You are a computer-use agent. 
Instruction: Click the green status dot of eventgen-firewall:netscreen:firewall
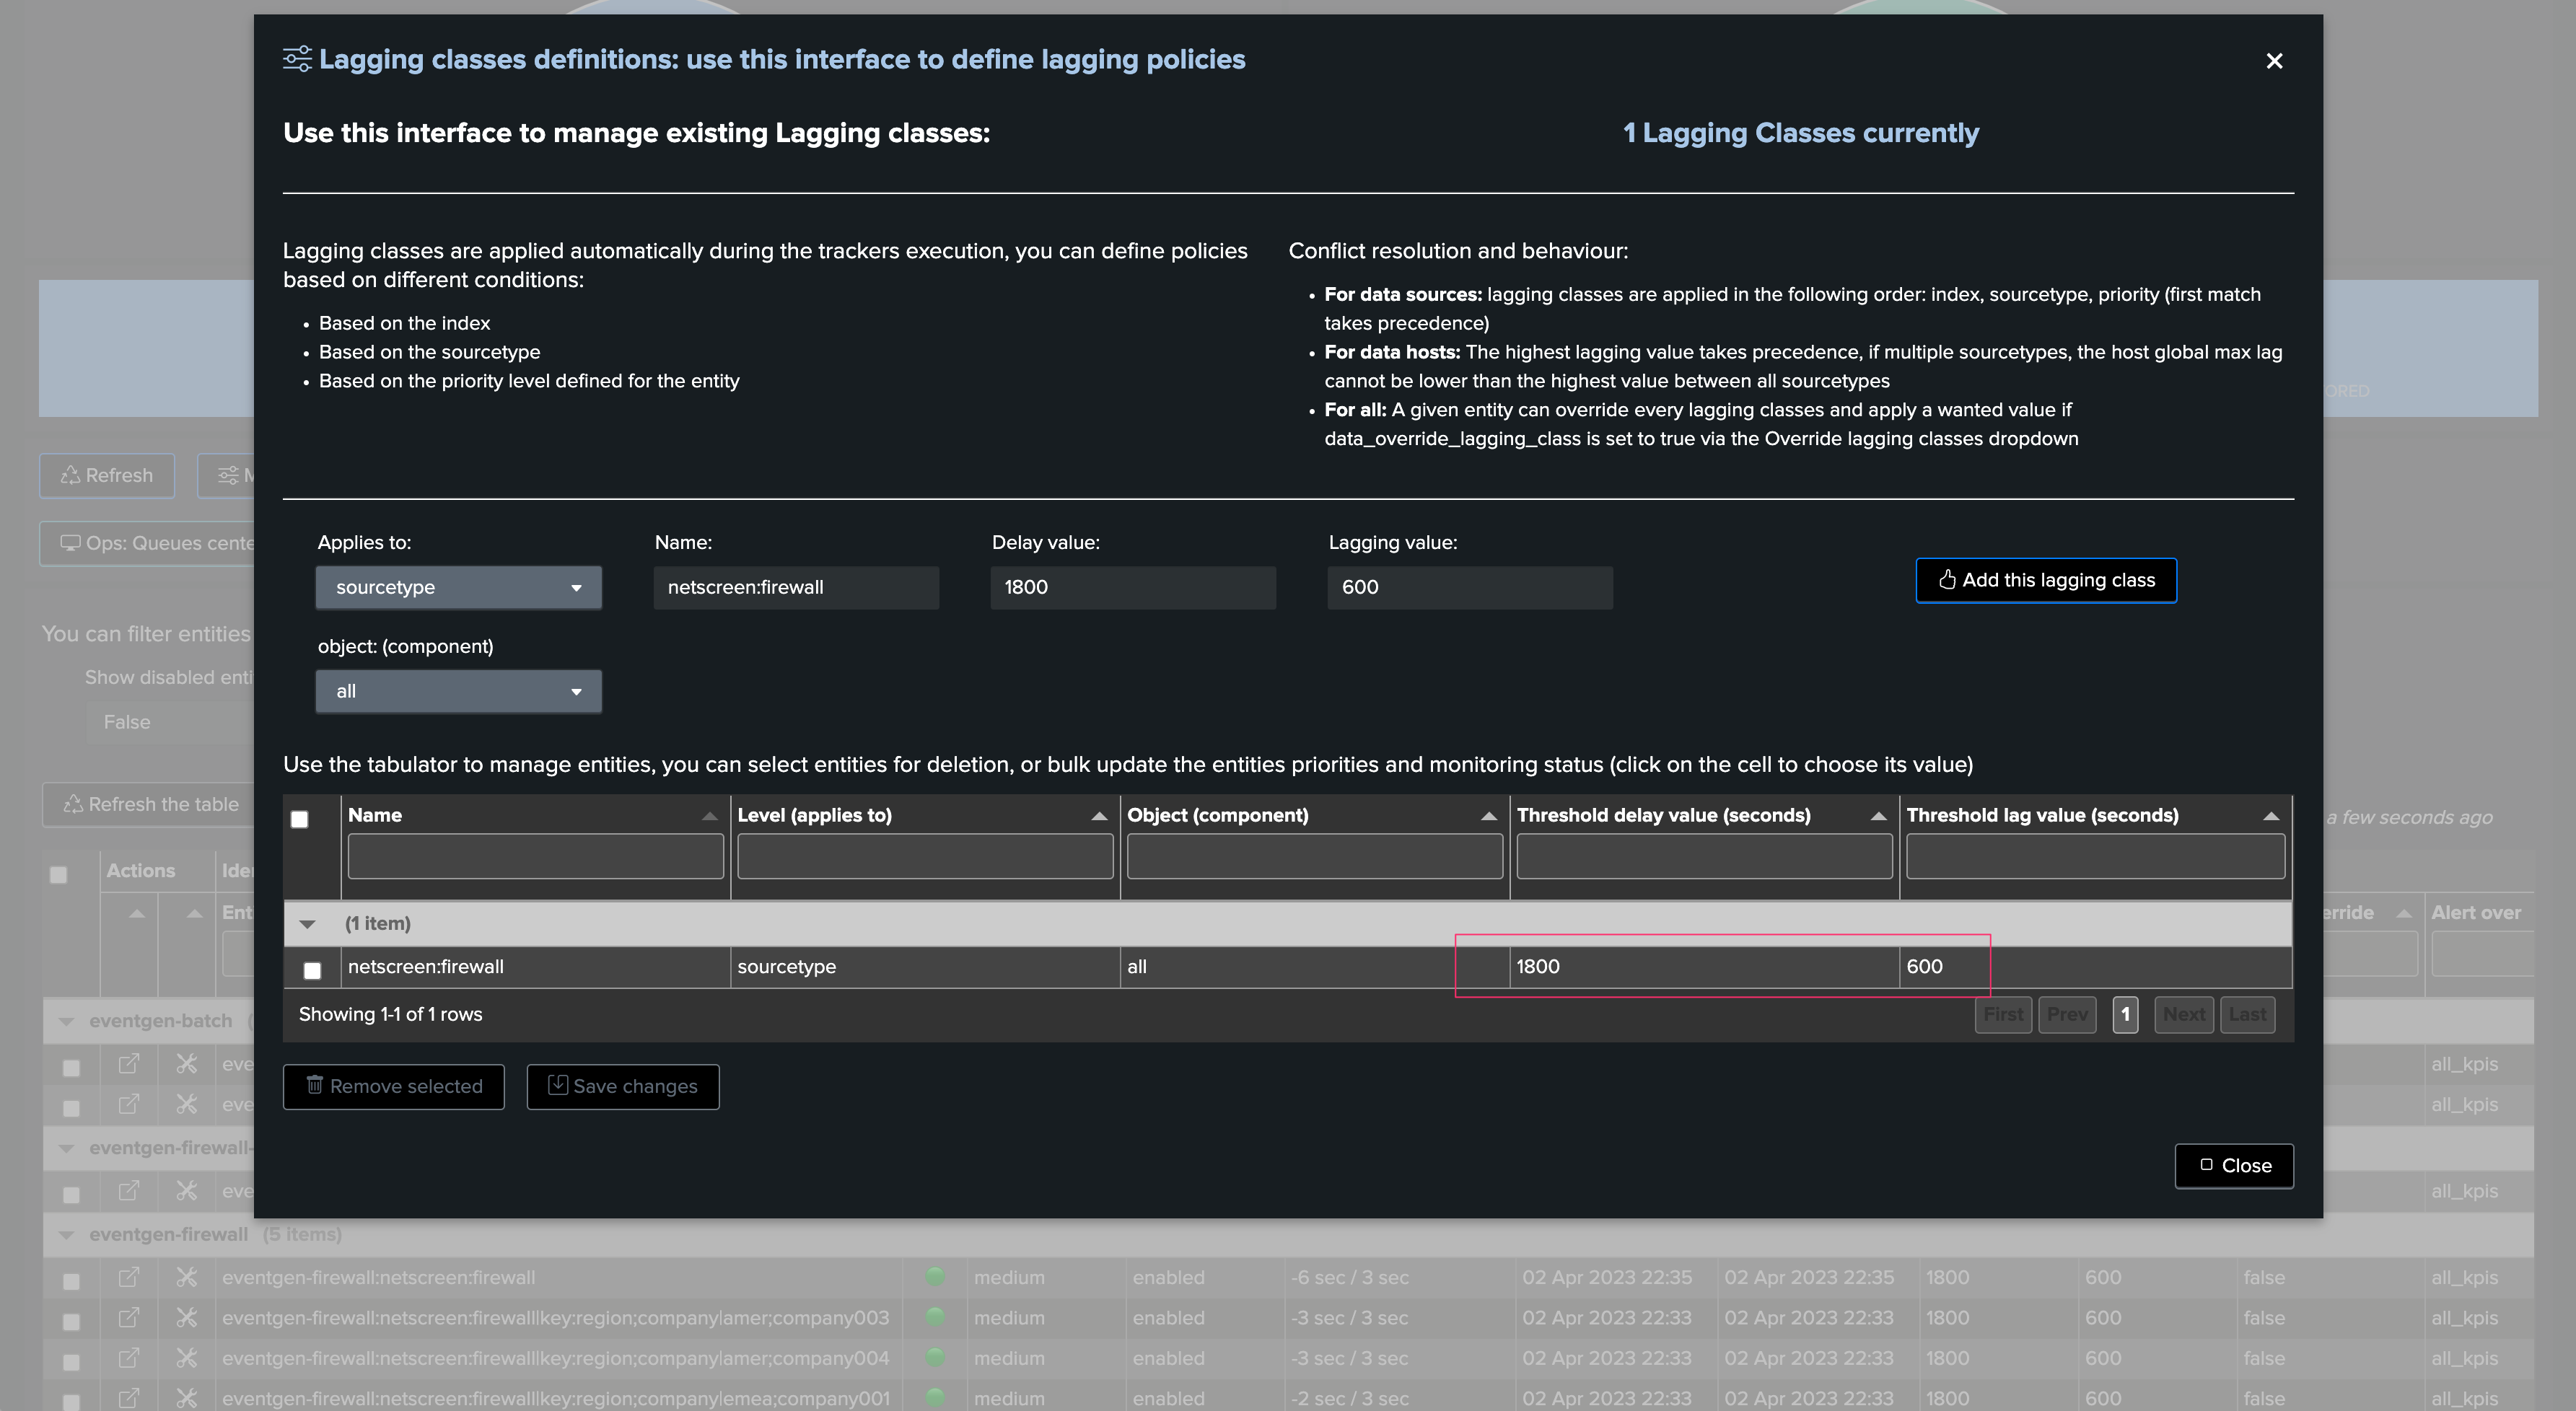(935, 1276)
